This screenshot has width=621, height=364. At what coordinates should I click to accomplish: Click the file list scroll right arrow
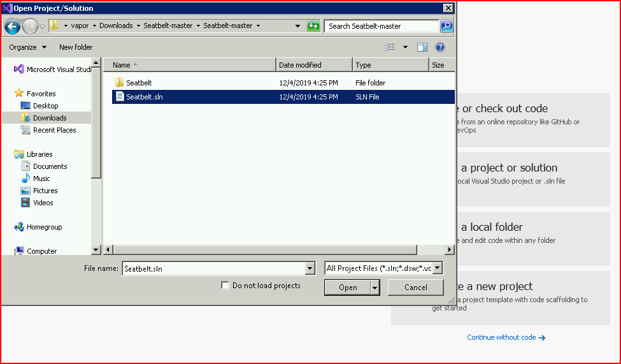[449, 250]
